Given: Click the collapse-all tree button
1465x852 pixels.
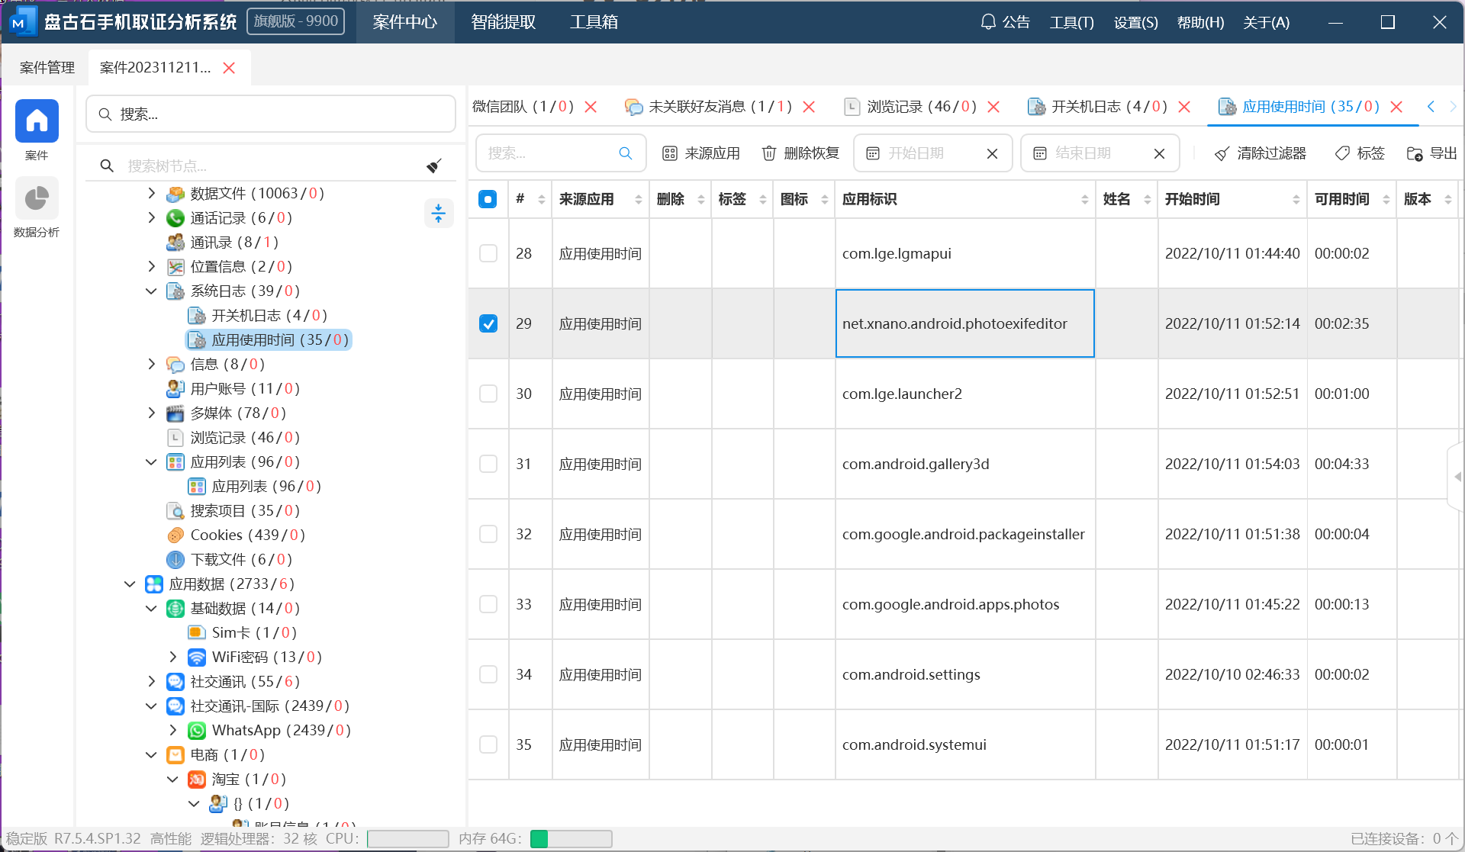Looking at the screenshot, I should click(438, 213).
